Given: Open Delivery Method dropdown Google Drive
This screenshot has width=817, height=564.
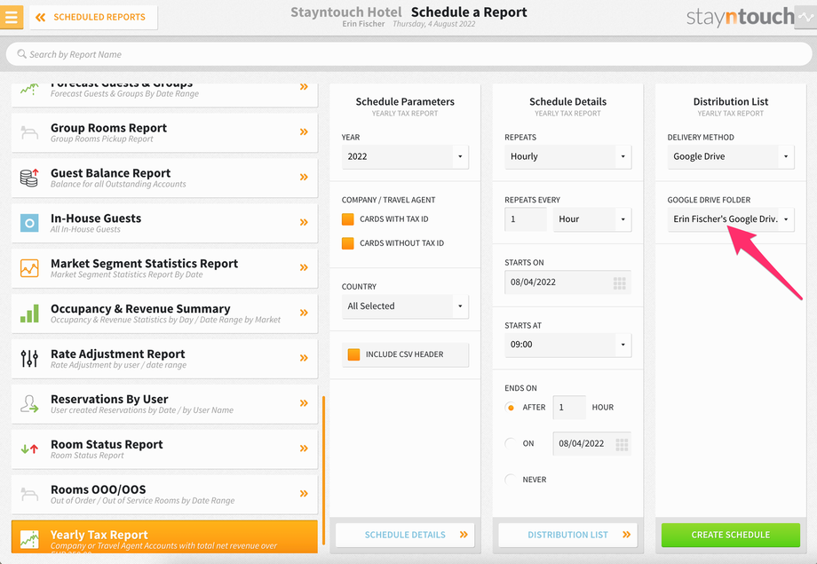Looking at the screenshot, I should click(x=731, y=157).
